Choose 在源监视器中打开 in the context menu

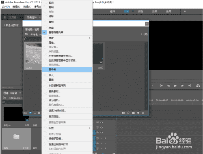[67, 144]
